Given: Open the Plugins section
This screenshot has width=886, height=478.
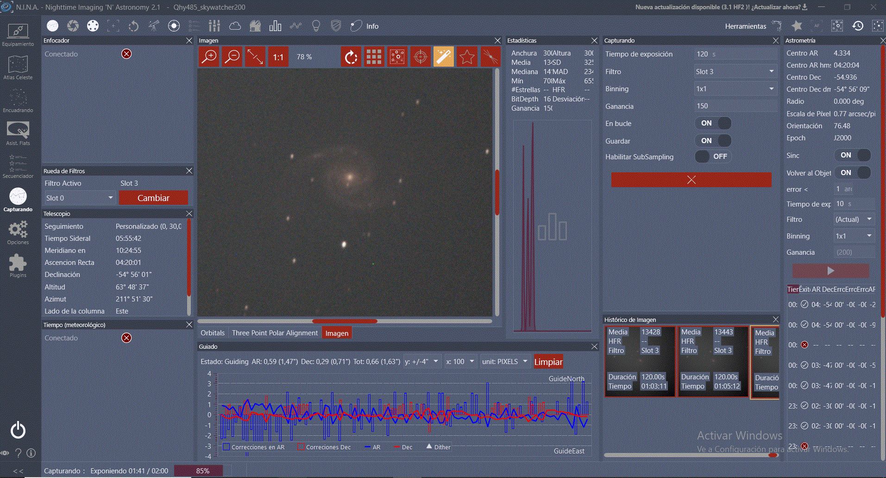Looking at the screenshot, I should [x=18, y=265].
